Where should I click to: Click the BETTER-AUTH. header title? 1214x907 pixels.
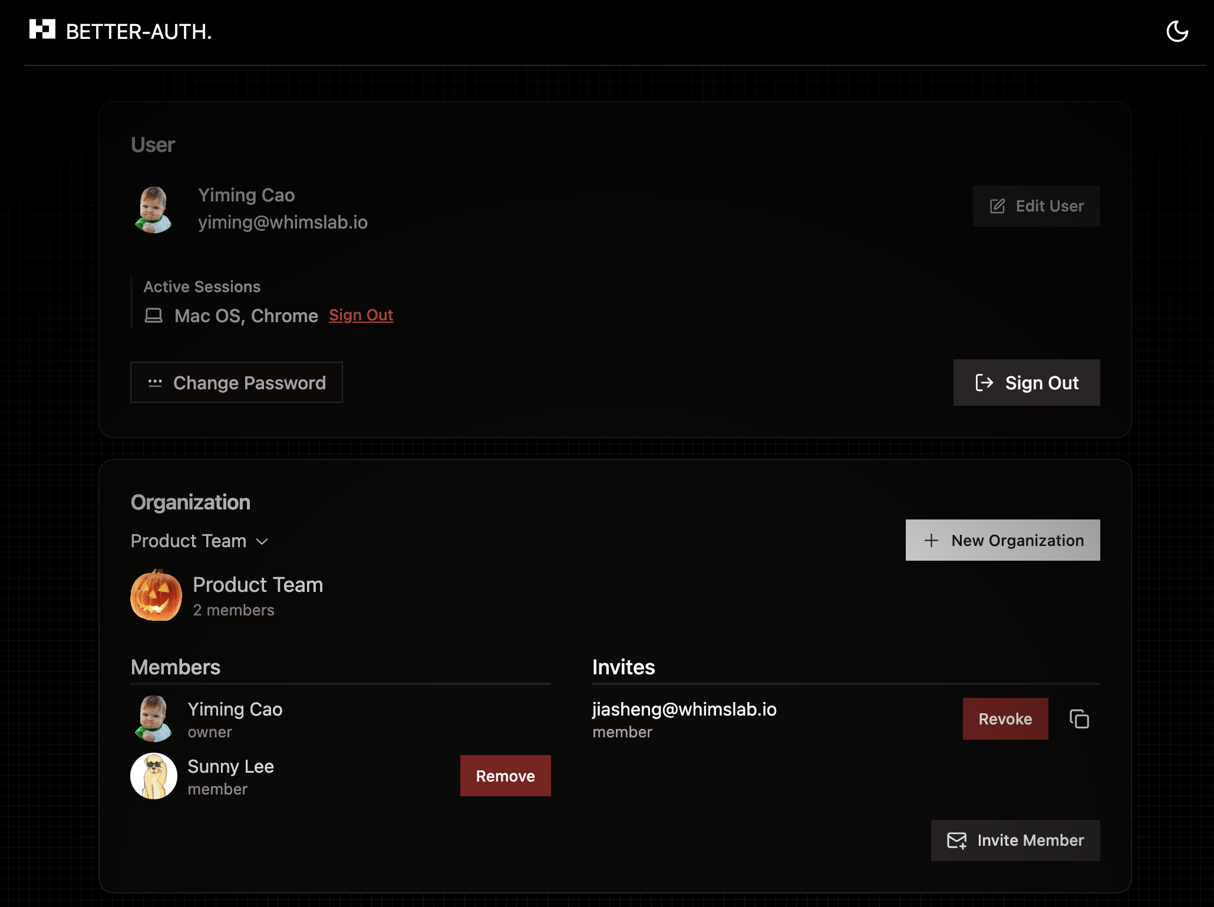point(138,32)
